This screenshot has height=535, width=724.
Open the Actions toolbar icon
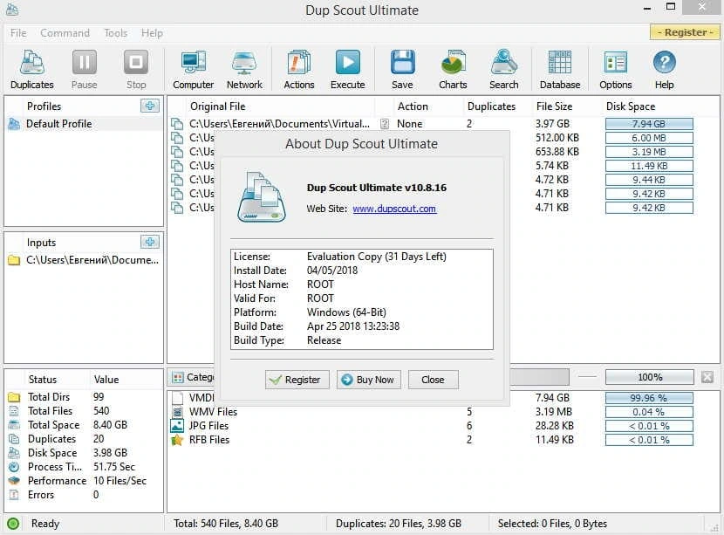point(298,62)
